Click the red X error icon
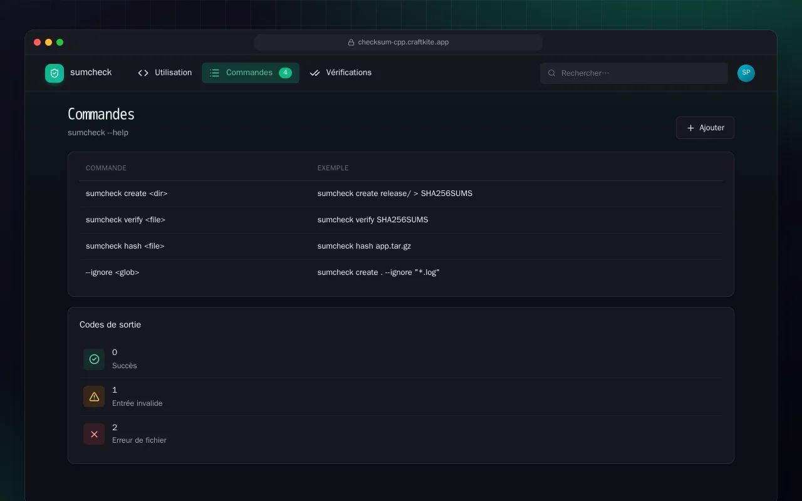The width and height of the screenshot is (802, 501). [94, 434]
